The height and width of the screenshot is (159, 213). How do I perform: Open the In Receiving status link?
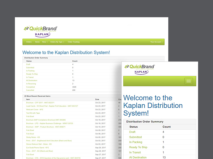pos(31,84)
